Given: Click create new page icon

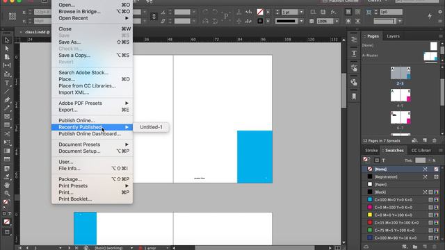Looking at the screenshot, I should pyautogui.click(x=425, y=140).
